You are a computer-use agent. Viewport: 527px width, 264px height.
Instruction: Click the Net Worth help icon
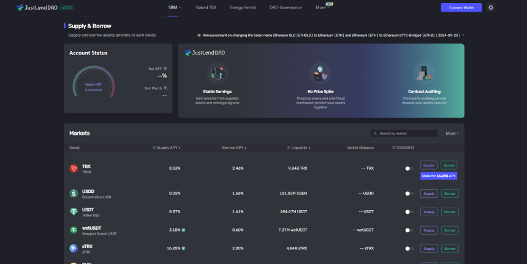point(165,88)
